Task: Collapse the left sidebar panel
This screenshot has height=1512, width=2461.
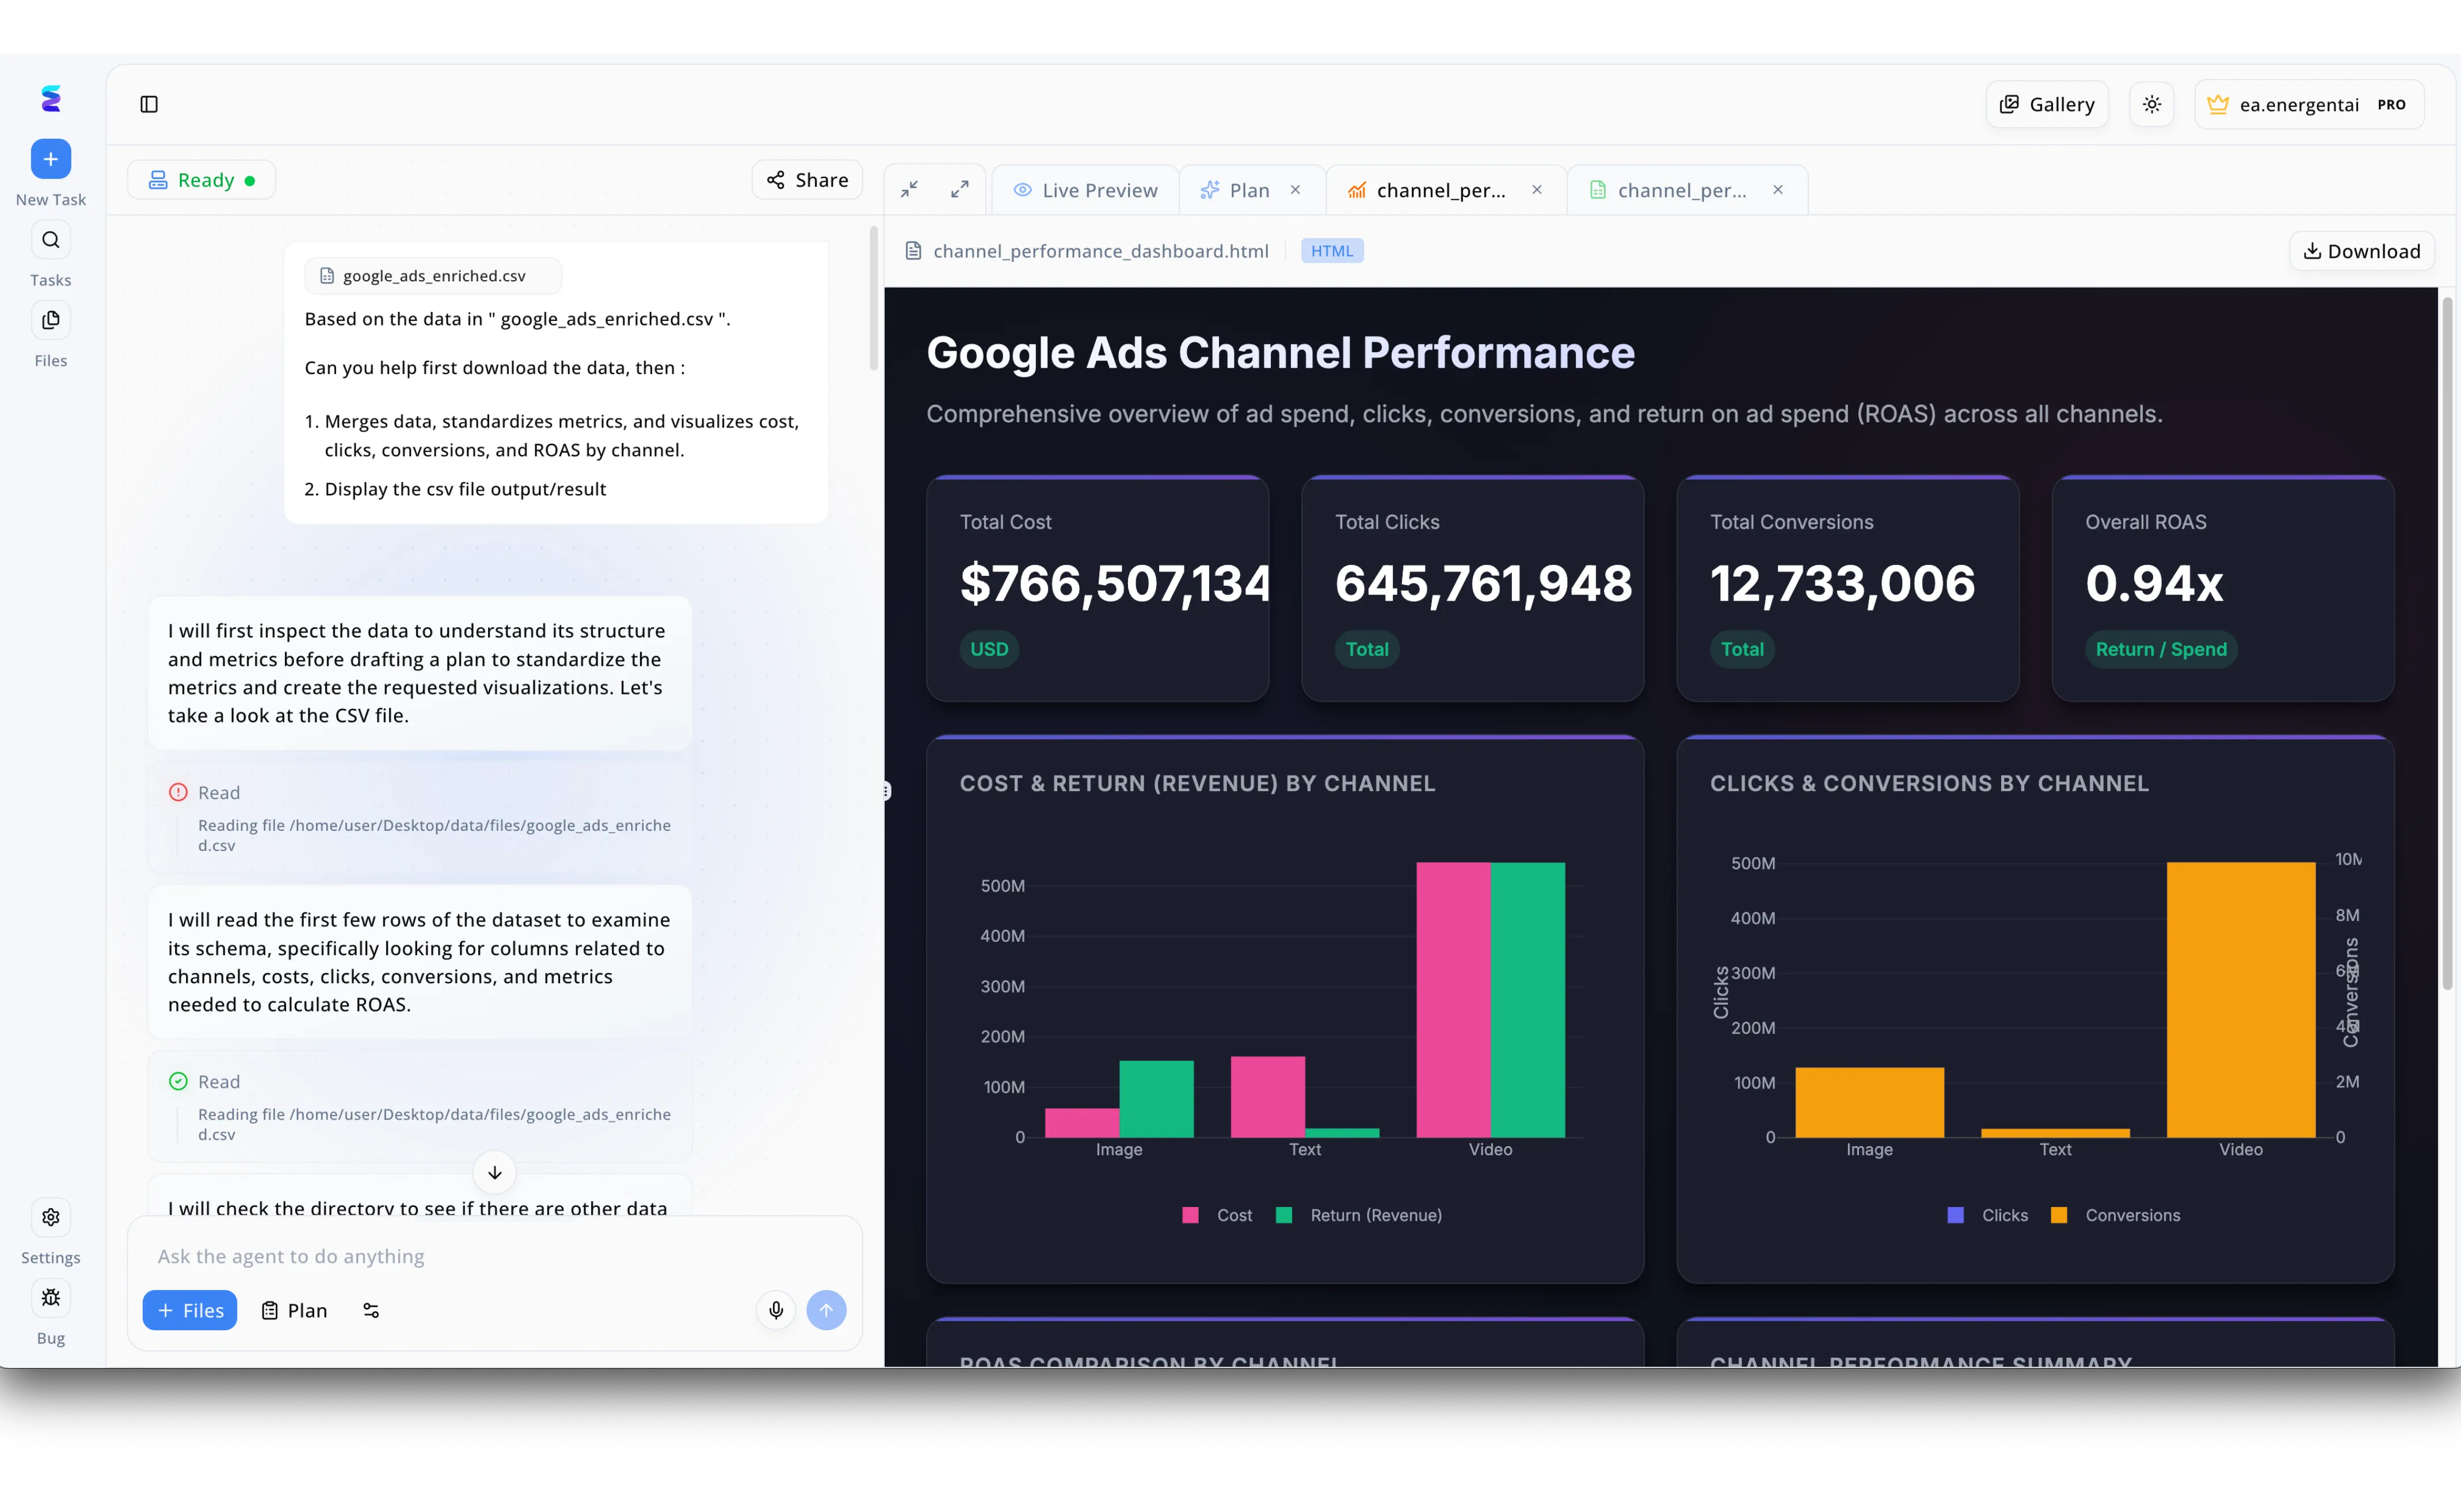Action: click(x=149, y=104)
